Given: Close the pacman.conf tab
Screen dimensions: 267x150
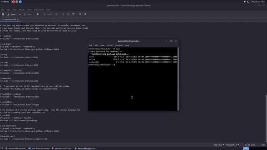Looking at the screenshot, I should click(x=18, y=20).
